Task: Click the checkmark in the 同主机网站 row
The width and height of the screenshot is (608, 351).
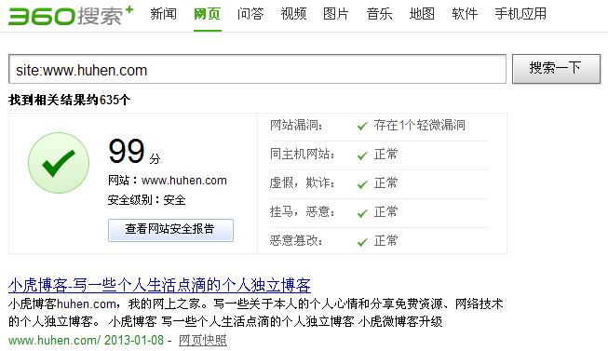Action: tap(362, 155)
